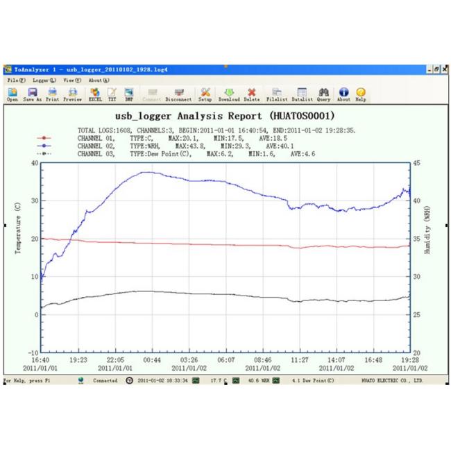Click the Disconnect logger icon
The height and width of the screenshot is (451, 451).
click(179, 93)
